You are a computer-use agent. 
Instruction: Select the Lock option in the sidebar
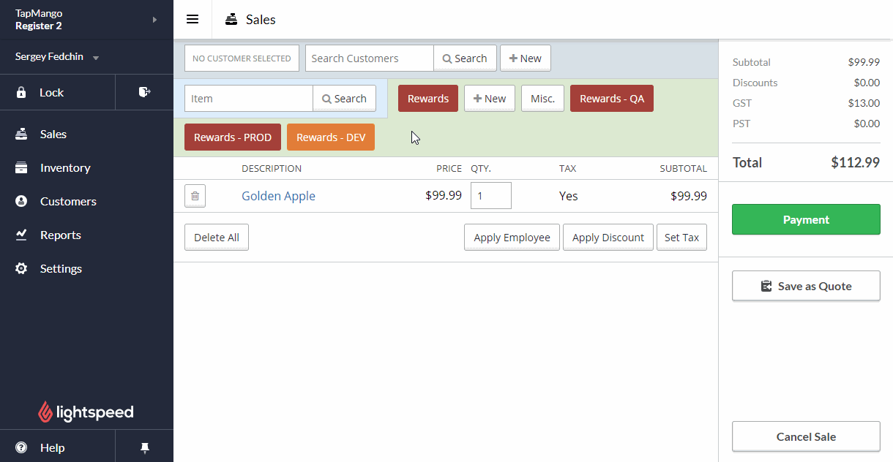coord(51,92)
